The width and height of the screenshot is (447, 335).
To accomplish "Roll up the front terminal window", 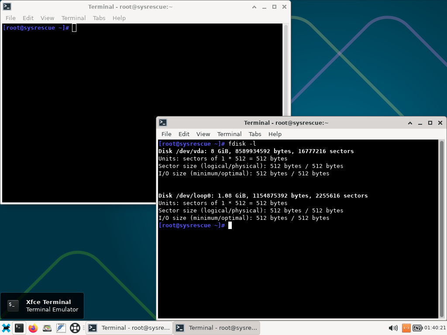I will tap(410, 123).
